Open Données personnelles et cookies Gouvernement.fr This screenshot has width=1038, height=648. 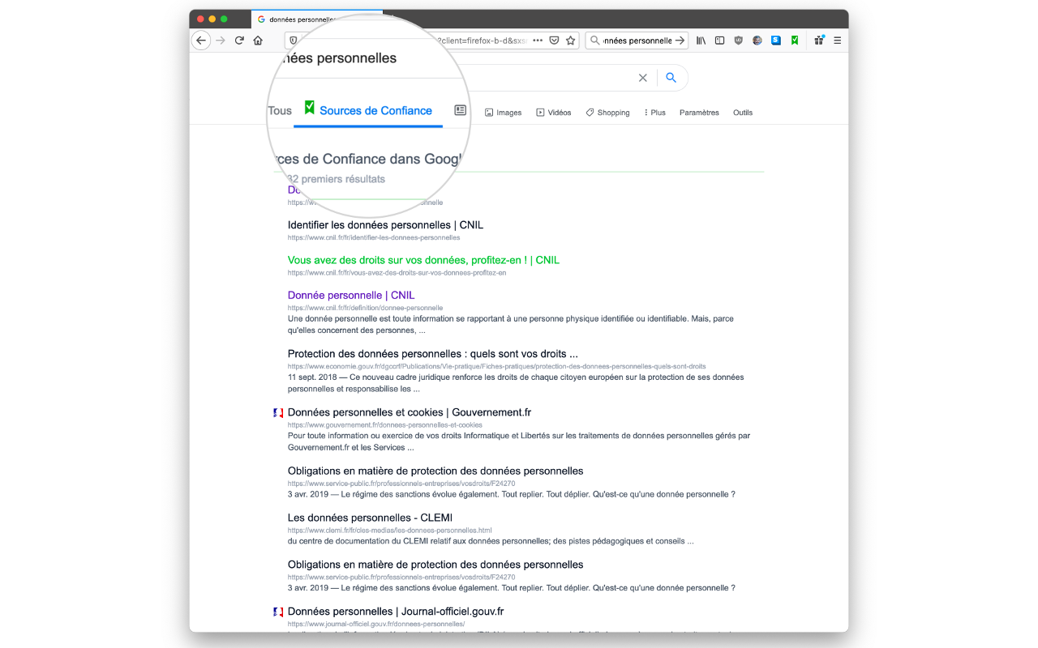[410, 412]
